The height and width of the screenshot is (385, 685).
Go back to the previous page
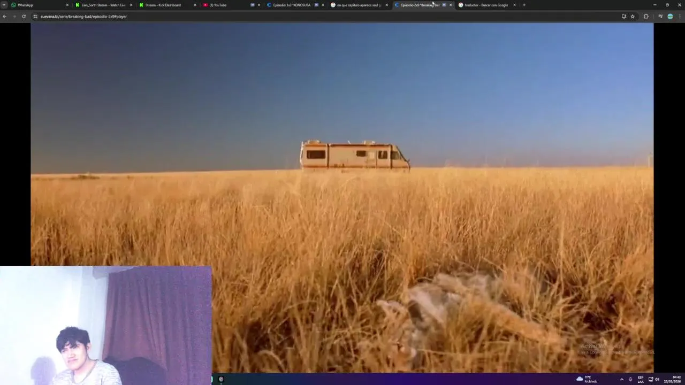[5, 17]
